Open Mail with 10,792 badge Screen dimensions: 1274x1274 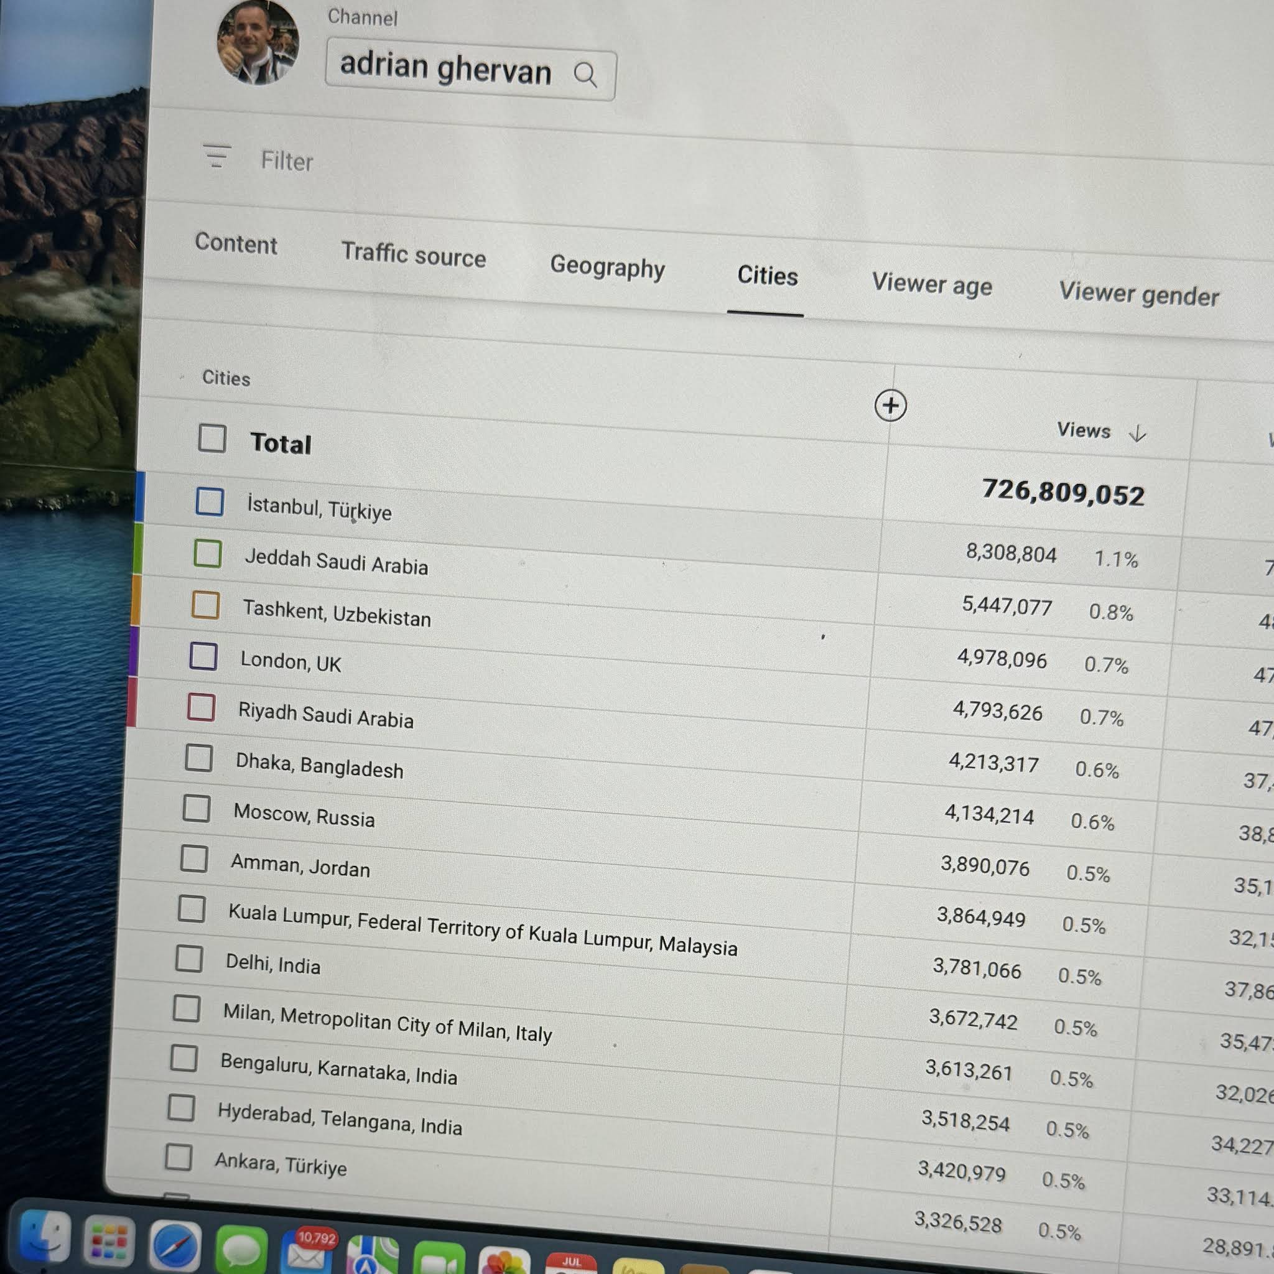(307, 1252)
